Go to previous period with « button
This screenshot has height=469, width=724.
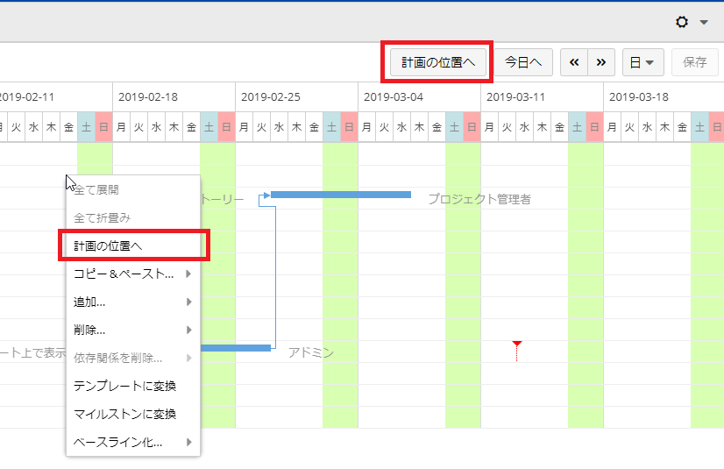click(x=574, y=62)
